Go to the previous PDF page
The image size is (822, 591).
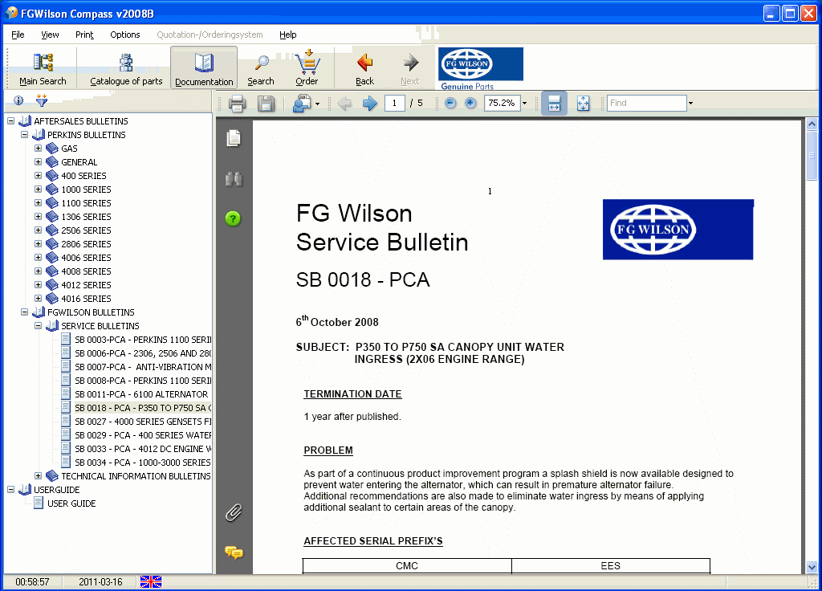point(345,104)
